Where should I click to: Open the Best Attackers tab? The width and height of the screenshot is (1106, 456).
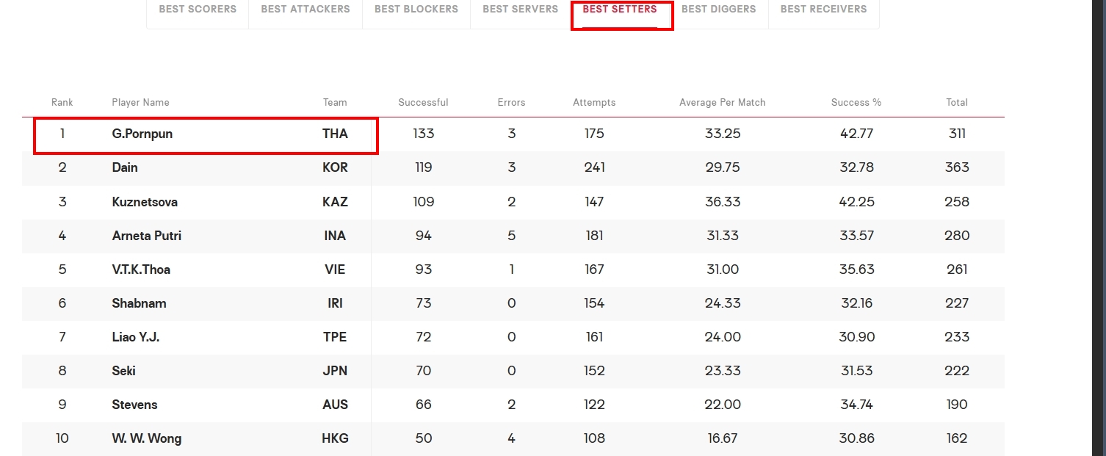click(306, 10)
